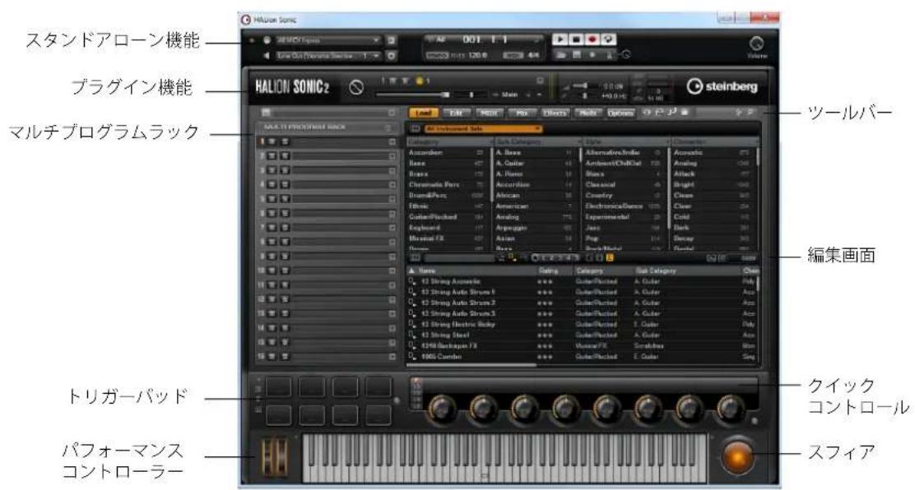This screenshot has width=915, height=490.
Task: Toggle the red Record button
Action: click(x=592, y=39)
